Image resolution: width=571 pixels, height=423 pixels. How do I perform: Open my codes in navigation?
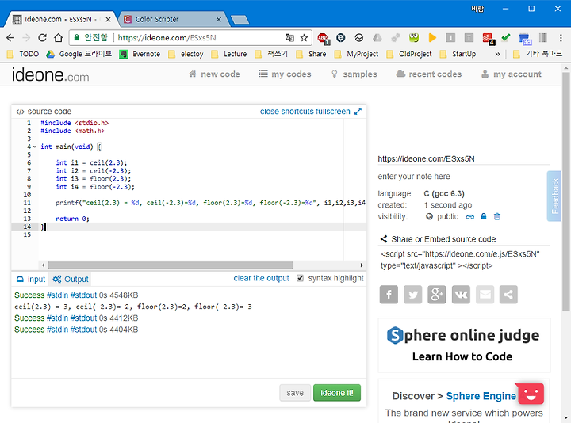pyautogui.click(x=285, y=74)
